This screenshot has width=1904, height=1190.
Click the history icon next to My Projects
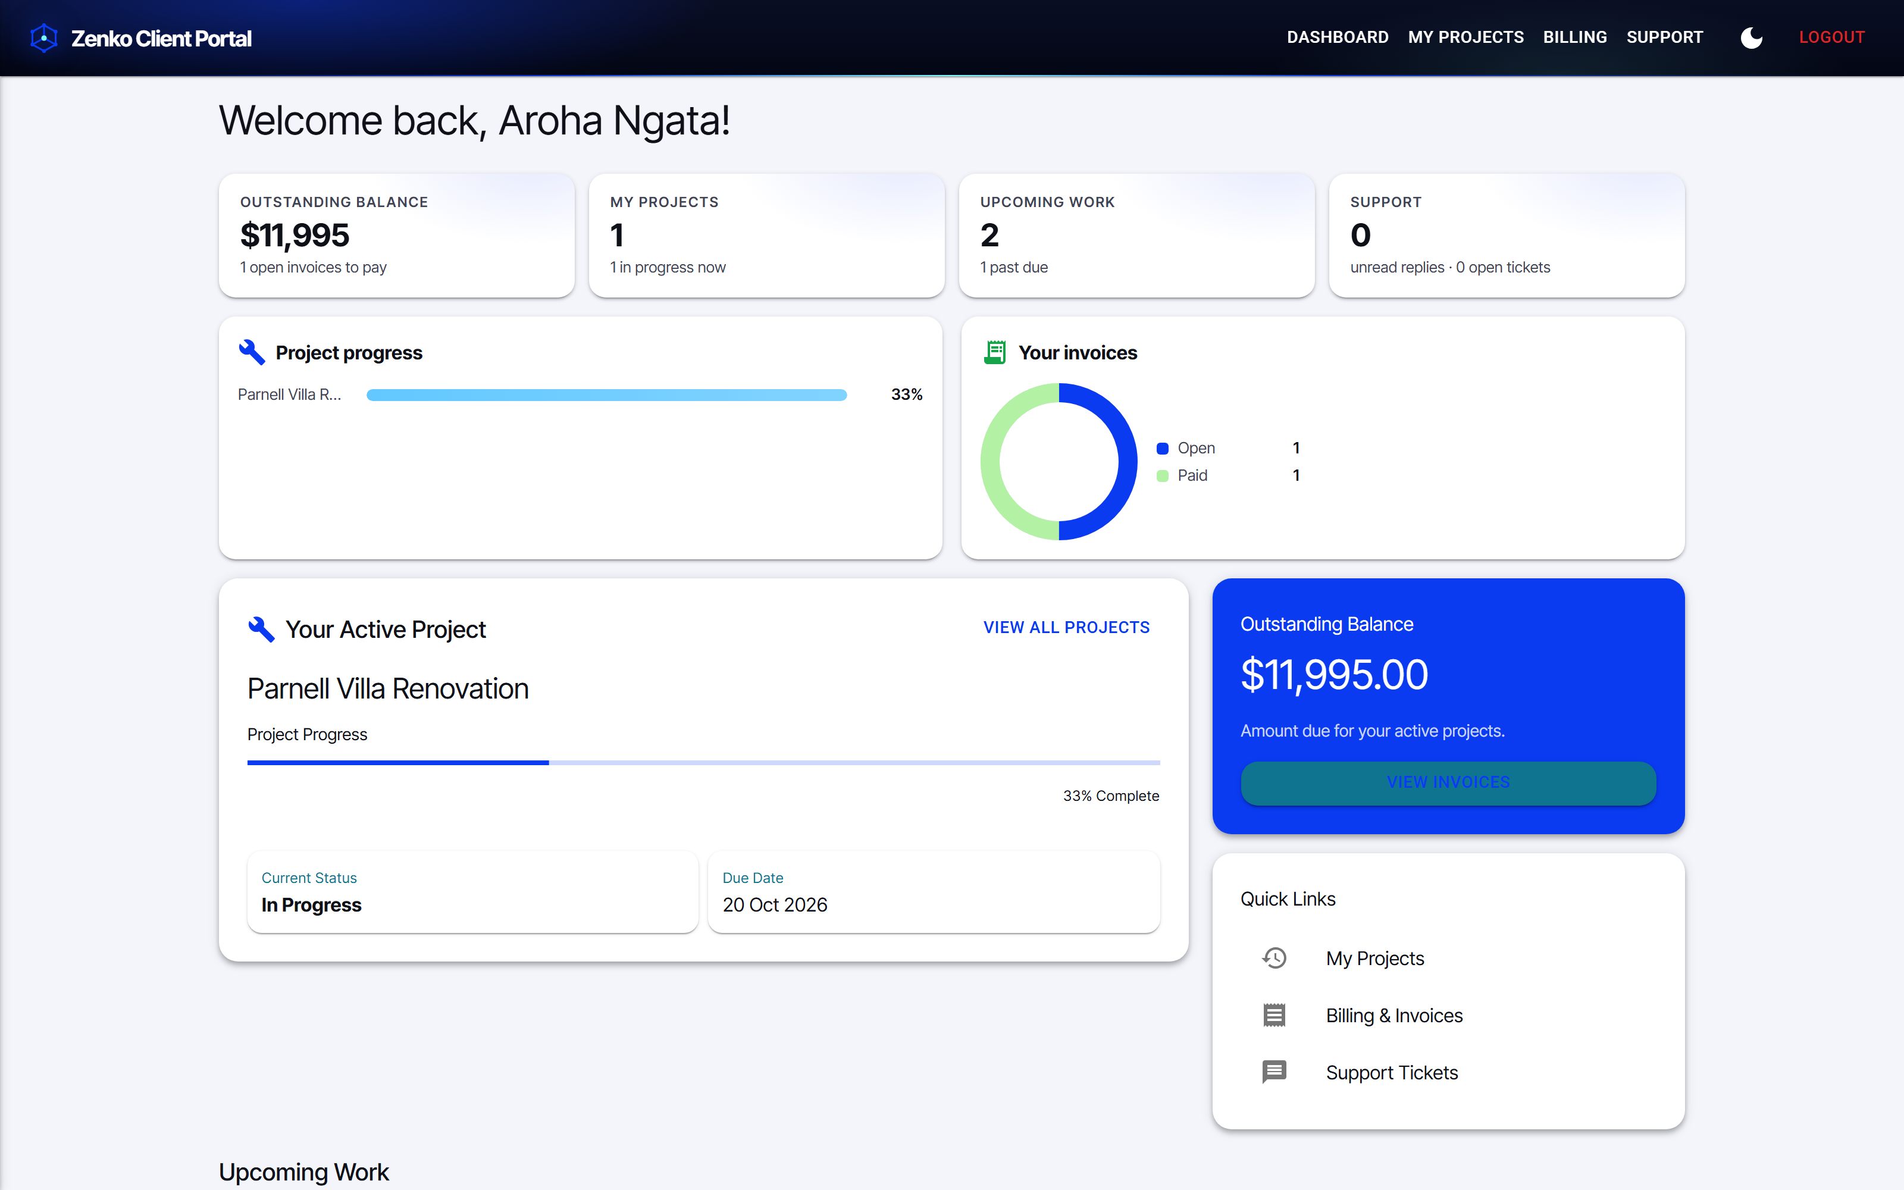(x=1274, y=958)
